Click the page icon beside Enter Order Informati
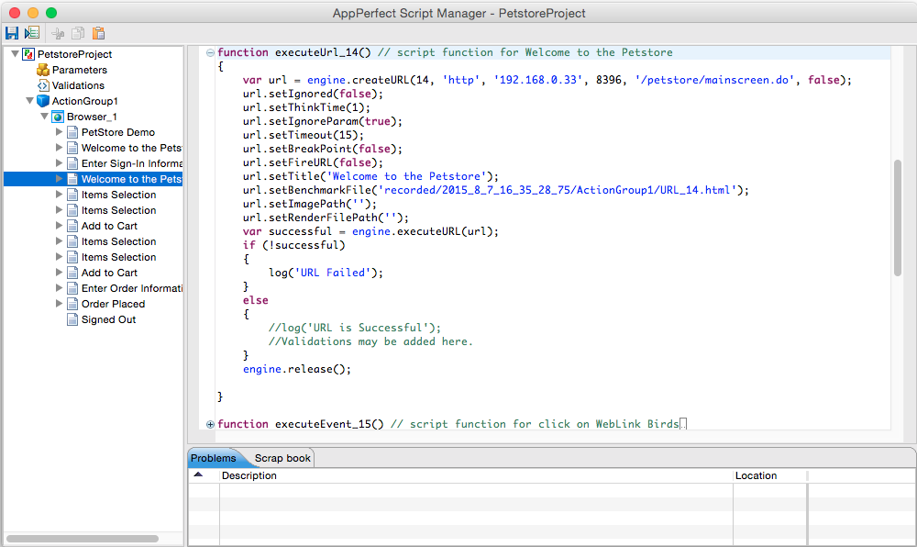 [72, 288]
